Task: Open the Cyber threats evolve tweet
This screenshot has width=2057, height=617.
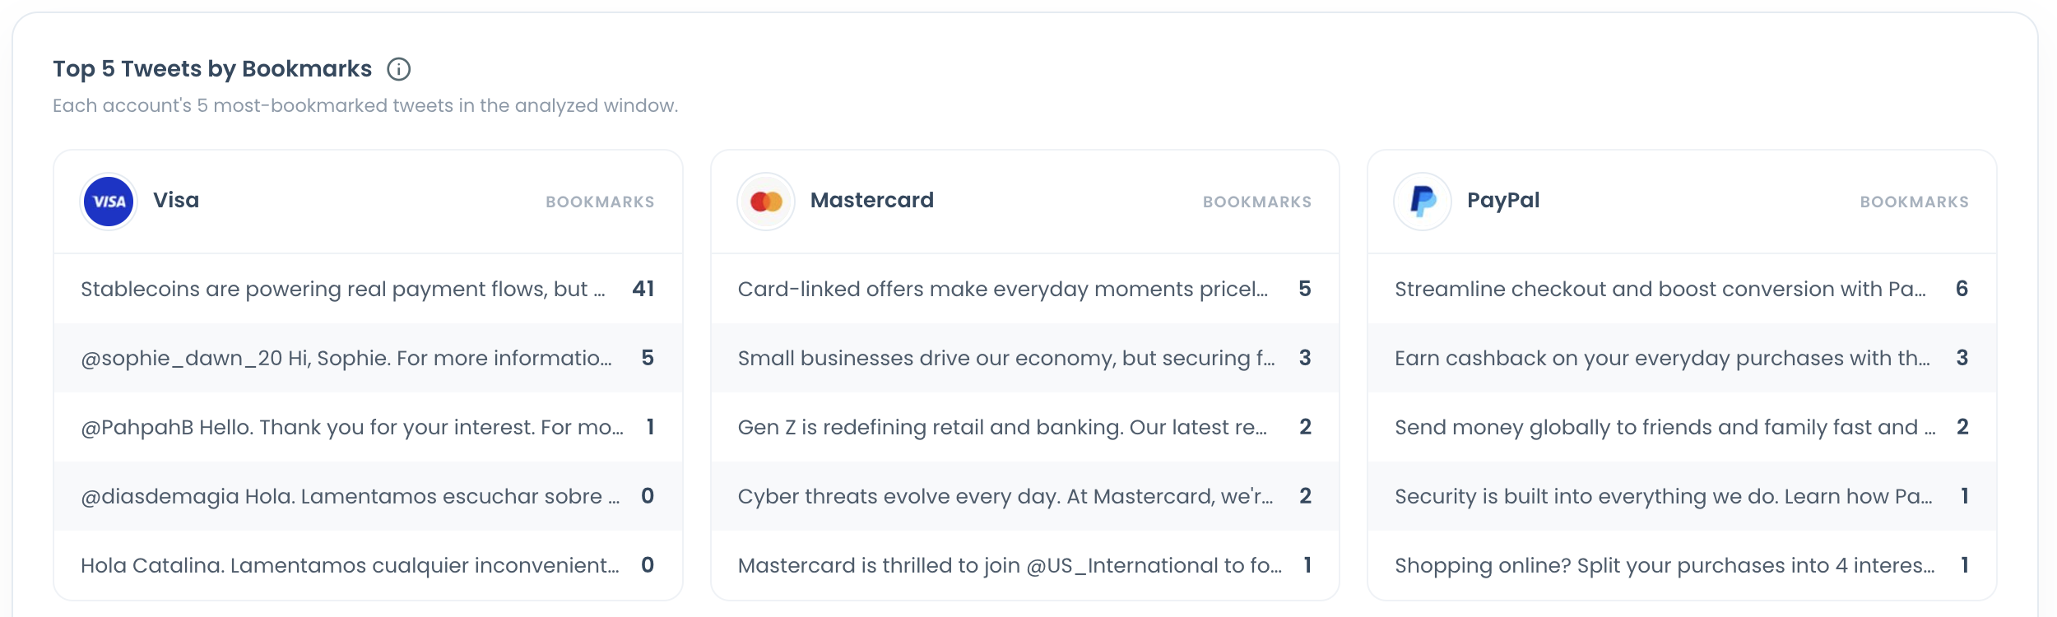Action: (1025, 496)
